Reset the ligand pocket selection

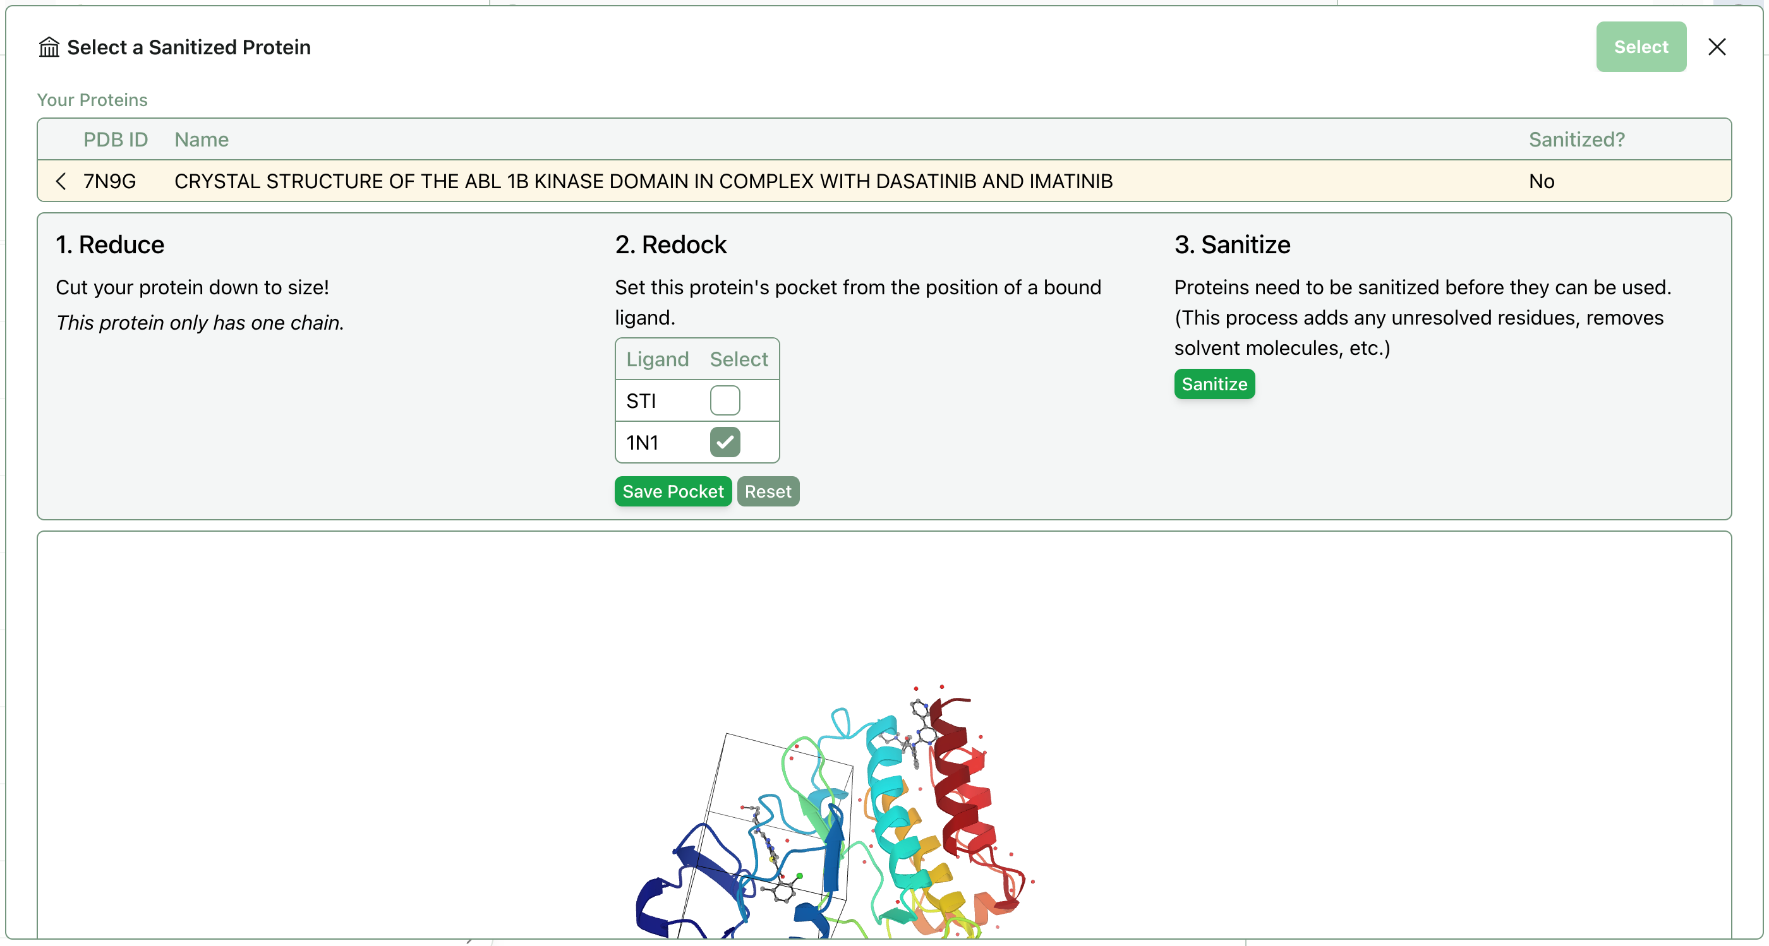pyautogui.click(x=768, y=491)
